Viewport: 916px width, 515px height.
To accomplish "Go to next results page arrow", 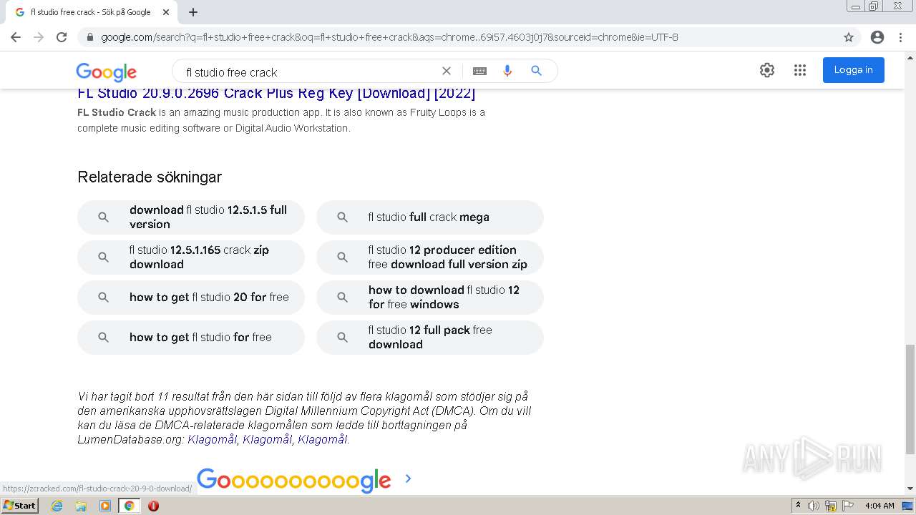I will click(408, 479).
